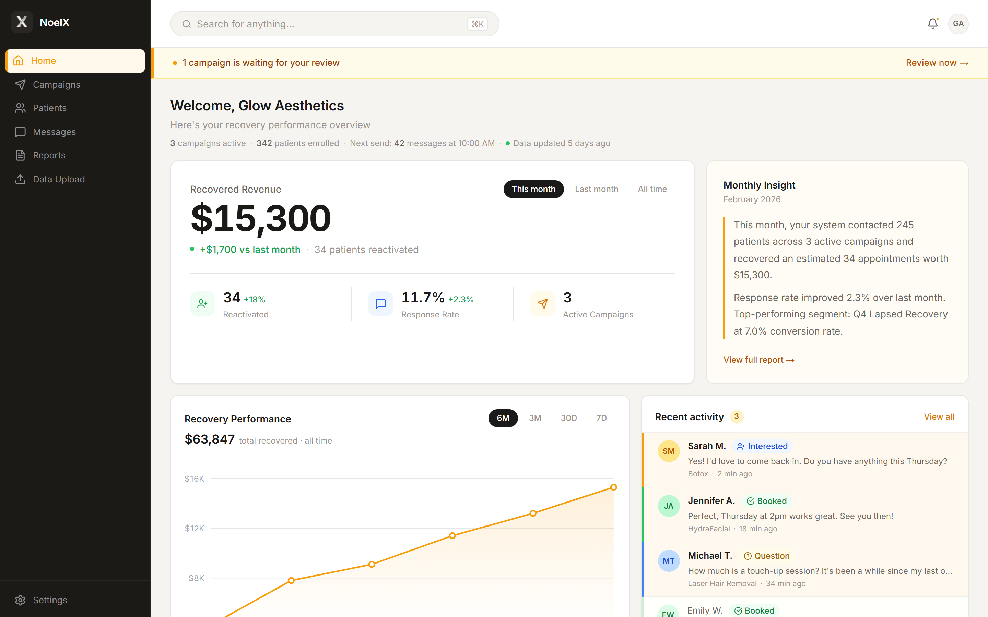Click Review now for the pending campaign
Image resolution: width=988 pixels, height=617 pixels.
pos(937,62)
